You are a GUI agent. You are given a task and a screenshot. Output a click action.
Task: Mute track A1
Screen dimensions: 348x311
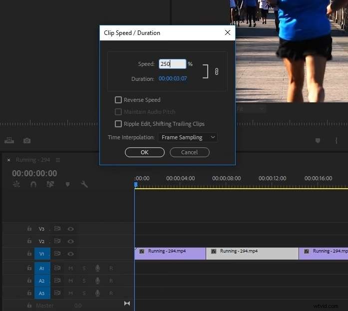pyautogui.click(x=70, y=269)
